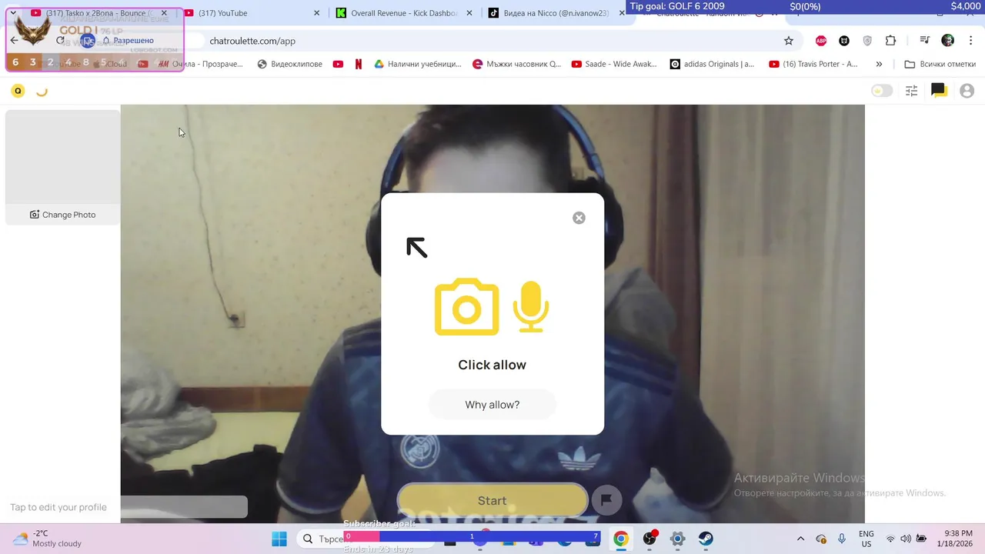Image resolution: width=985 pixels, height=554 pixels.
Task: Open Google Chrome from the taskbar
Action: coord(620,539)
